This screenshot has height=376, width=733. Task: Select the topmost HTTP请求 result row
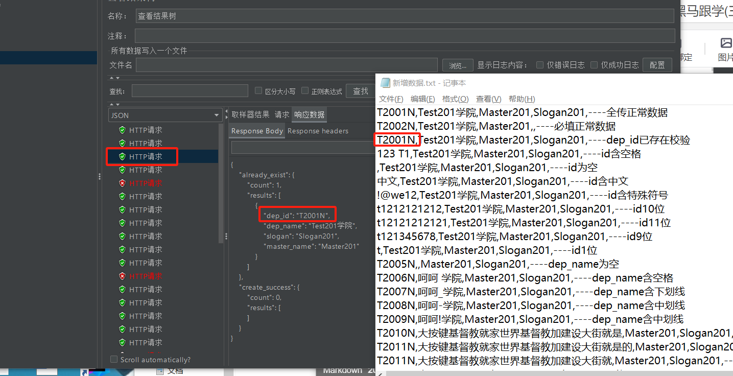pyautogui.click(x=146, y=130)
